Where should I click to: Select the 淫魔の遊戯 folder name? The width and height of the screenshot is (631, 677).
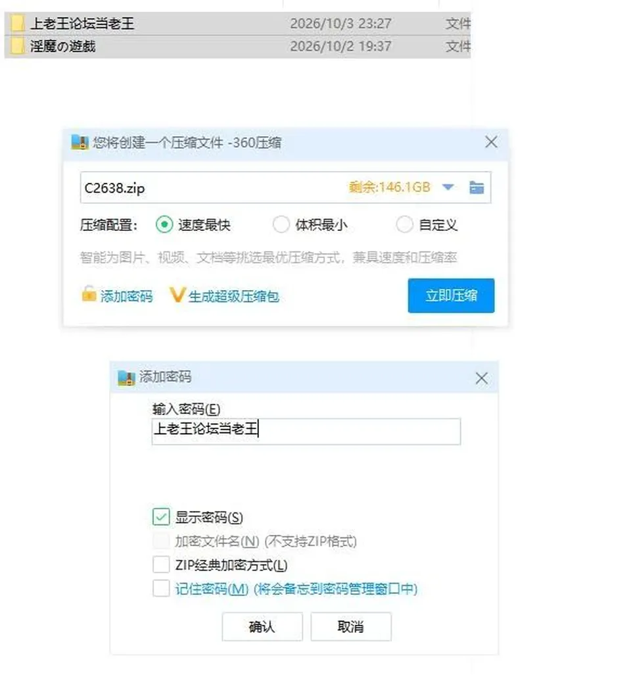point(62,46)
